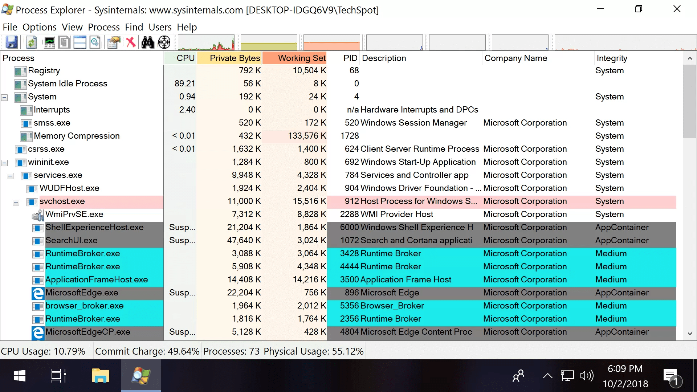Viewport: 697px width, 392px height.
Task: Click the red X Kill Process icon
Action: [x=131, y=42]
